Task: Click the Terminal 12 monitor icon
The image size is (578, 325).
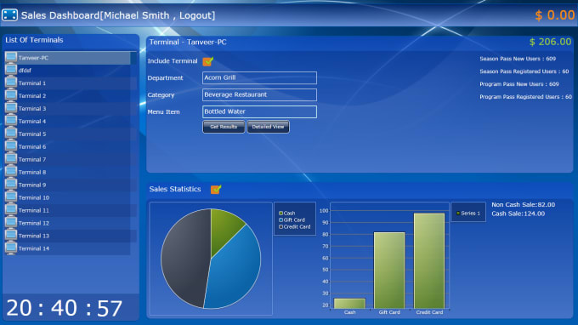Action: point(11,223)
